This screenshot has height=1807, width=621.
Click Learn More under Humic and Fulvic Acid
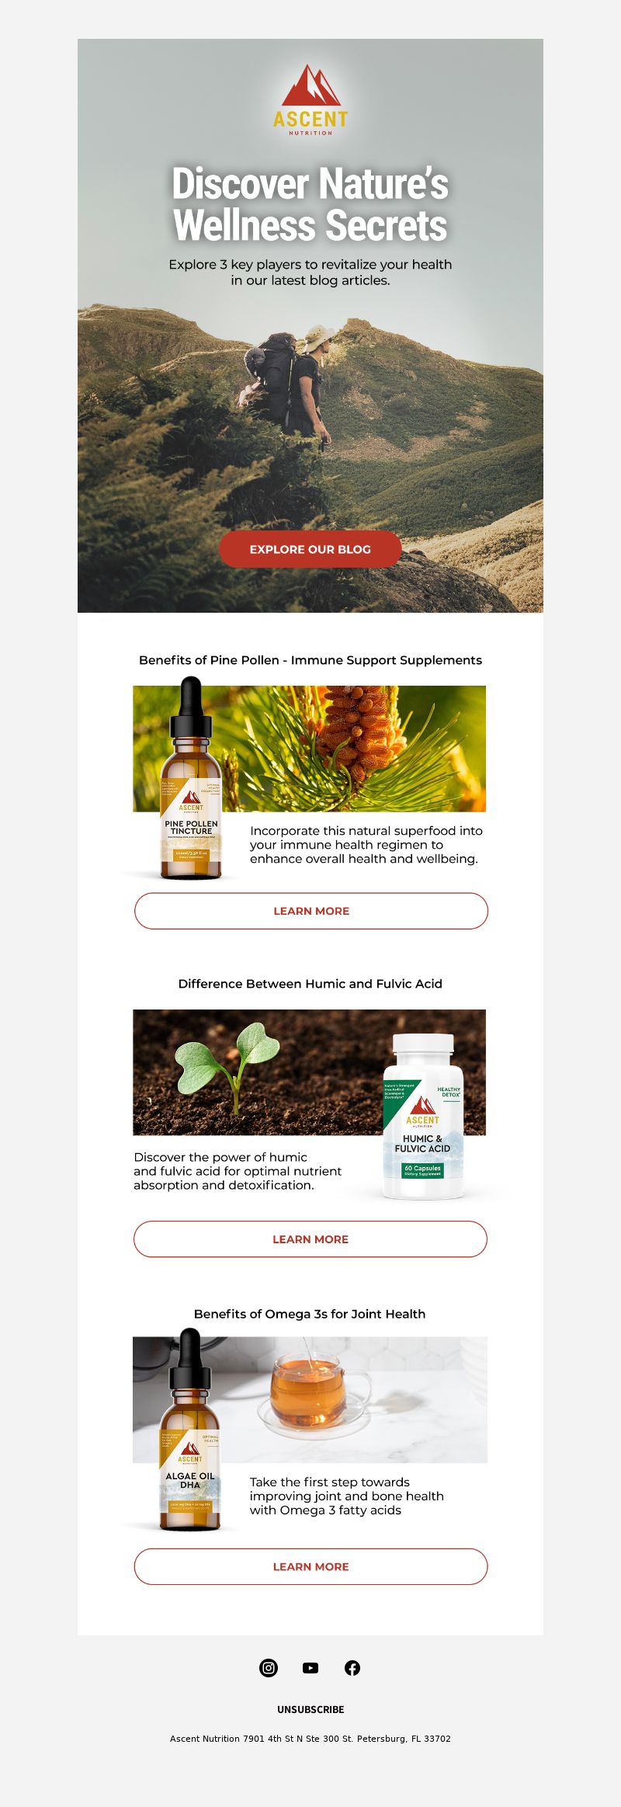pyautogui.click(x=310, y=1239)
